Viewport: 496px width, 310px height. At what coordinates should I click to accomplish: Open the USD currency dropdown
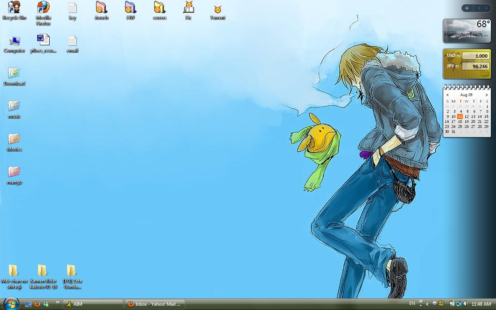(x=458, y=55)
